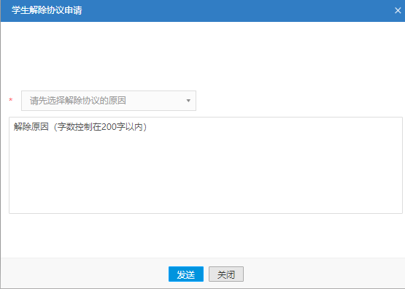
Task: Click the red required asterisk marker
Action: pos(11,100)
